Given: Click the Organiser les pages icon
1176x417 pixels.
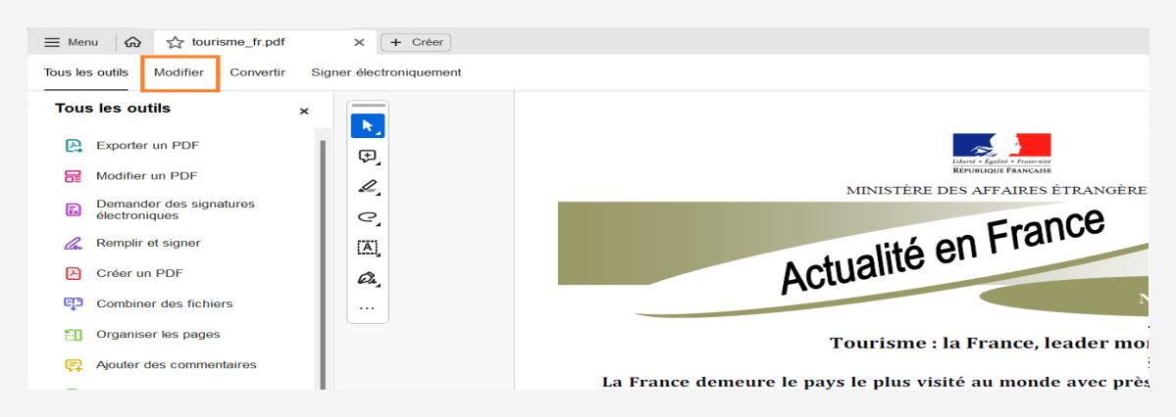Looking at the screenshot, I should pos(73,335).
